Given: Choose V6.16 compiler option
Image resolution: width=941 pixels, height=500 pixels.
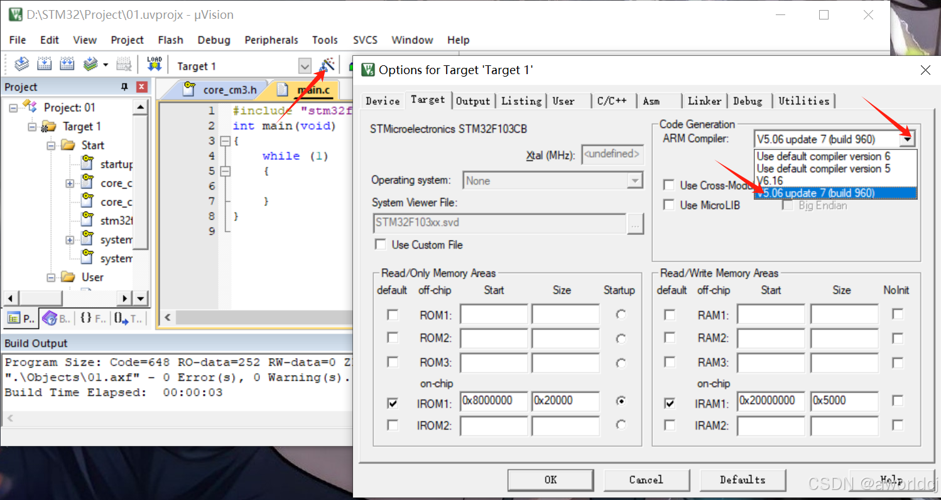Looking at the screenshot, I should [835, 181].
